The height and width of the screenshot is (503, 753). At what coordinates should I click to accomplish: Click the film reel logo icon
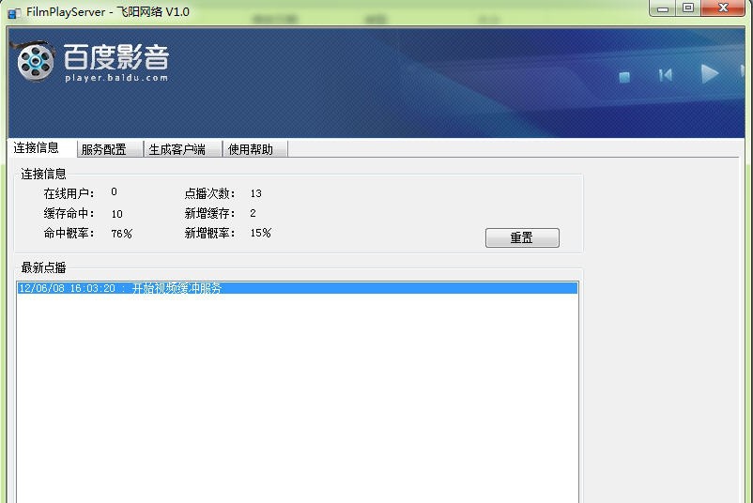point(35,61)
